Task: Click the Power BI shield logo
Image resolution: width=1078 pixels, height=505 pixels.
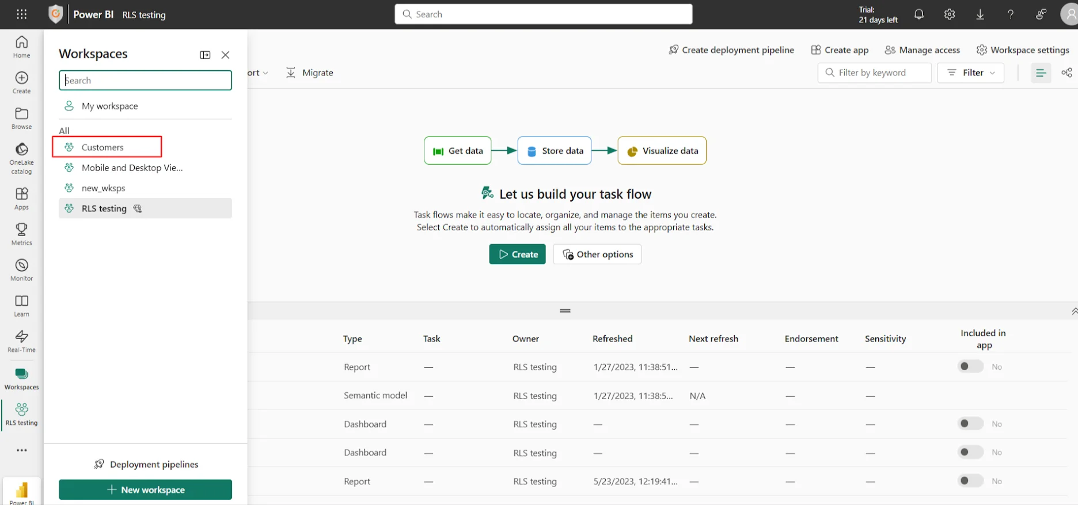Action: pos(55,14)
